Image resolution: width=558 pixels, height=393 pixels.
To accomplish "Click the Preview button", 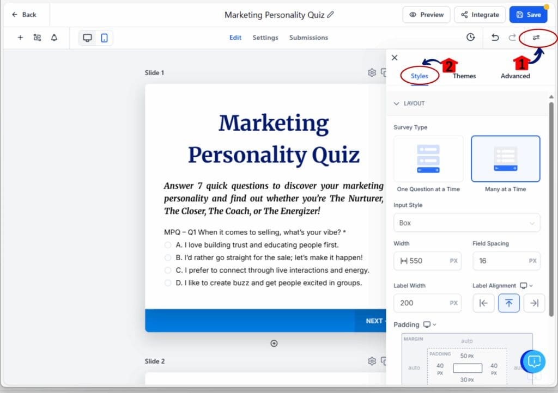I will (426, 15).
